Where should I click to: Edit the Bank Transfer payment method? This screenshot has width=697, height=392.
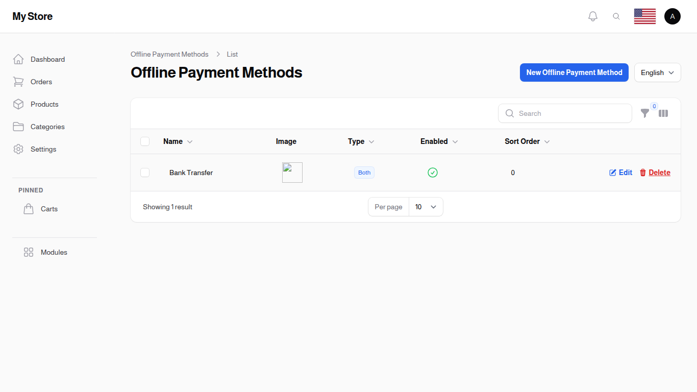620,173
